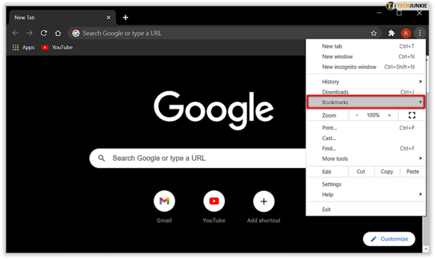This screenshot has height=259, width=435.
Task: Decrease zoom with the minus button
Action: pos(357,115)
